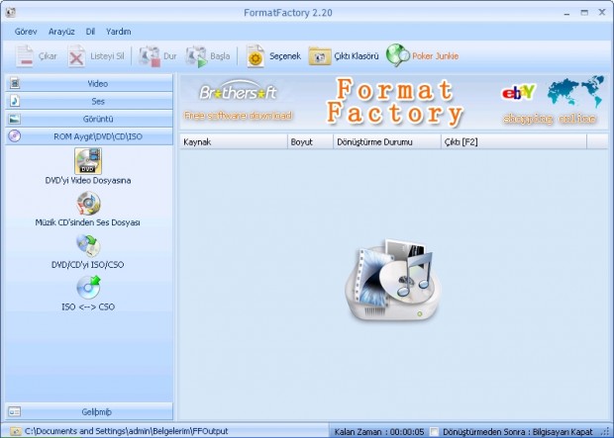This screenshot has height=438, width=614.
Task: Click the Başla start conversion icon
Action: pos(196,56)
